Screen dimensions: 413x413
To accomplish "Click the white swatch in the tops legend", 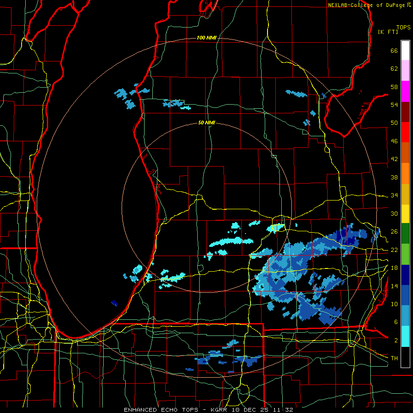I will (x=405, y=50).
